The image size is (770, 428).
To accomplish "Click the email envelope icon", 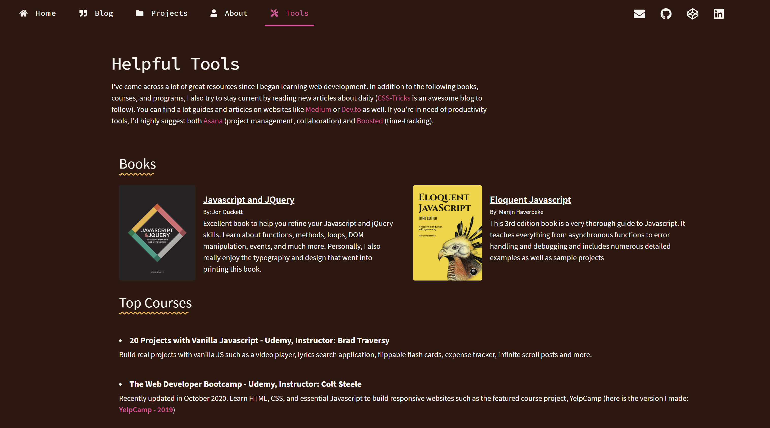I will click(639, 14).
